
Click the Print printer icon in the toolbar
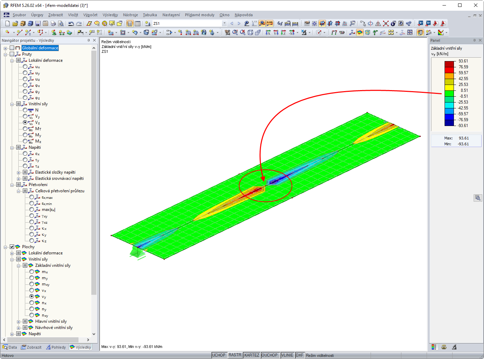click(53, 23)
